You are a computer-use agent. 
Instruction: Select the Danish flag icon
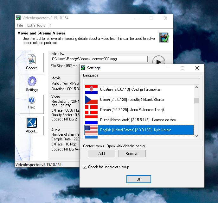click(x=91, y=110)
